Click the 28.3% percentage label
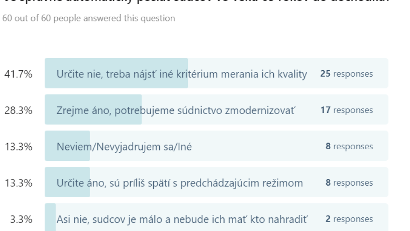This screenshot has height=231, width=410. point(18,110)
